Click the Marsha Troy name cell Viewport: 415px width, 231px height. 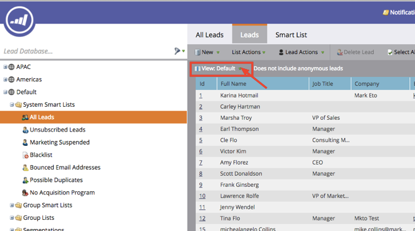point(236,118)
